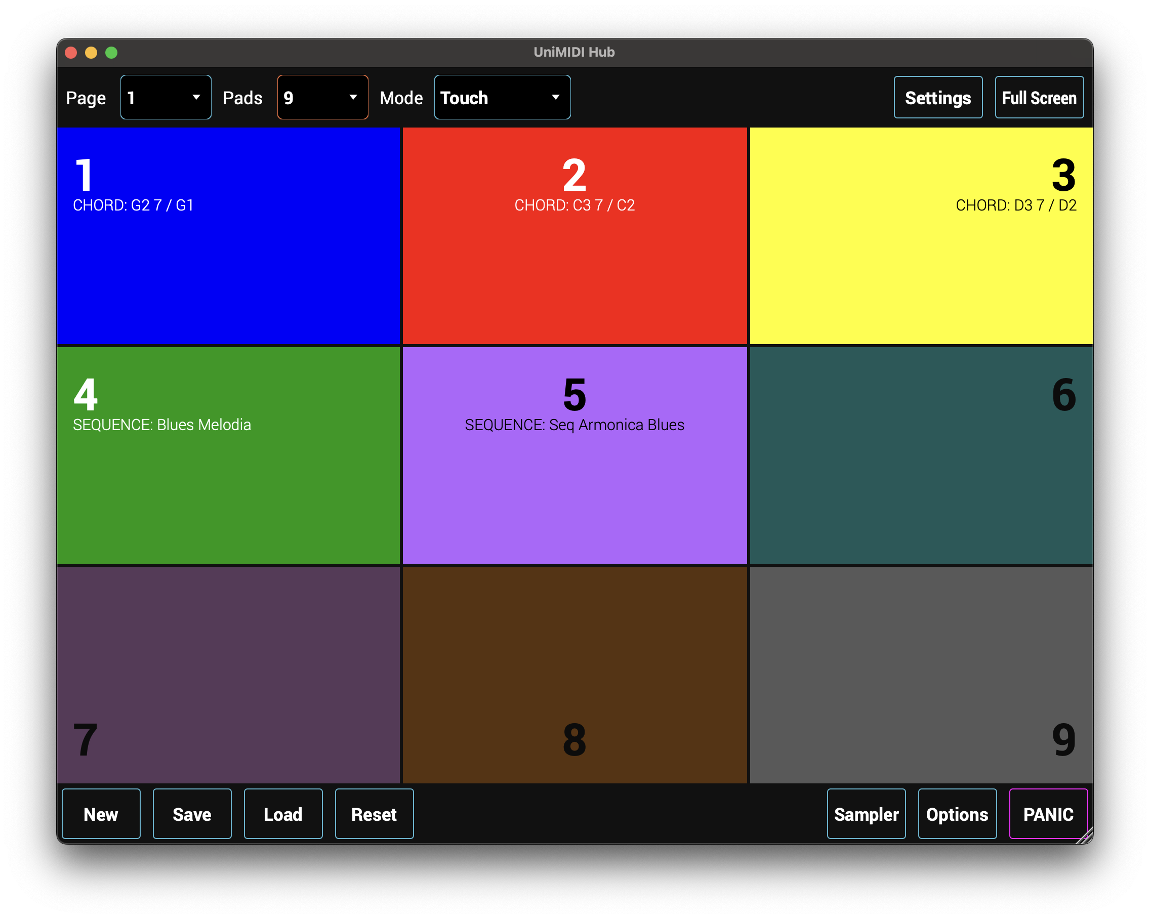
Task: Open the Mode dropdown showing Touch
Action: point(502,97)
